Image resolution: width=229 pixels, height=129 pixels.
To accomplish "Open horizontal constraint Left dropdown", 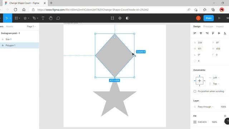I will (216, 78).
